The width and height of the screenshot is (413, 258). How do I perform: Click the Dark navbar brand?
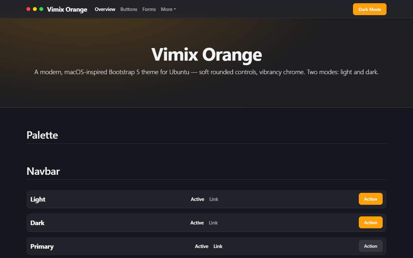point(37,223)
